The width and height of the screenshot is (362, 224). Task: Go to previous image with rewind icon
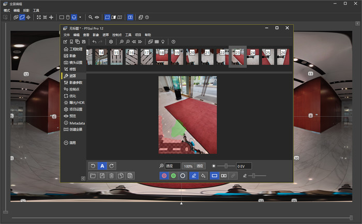point(133,42)
